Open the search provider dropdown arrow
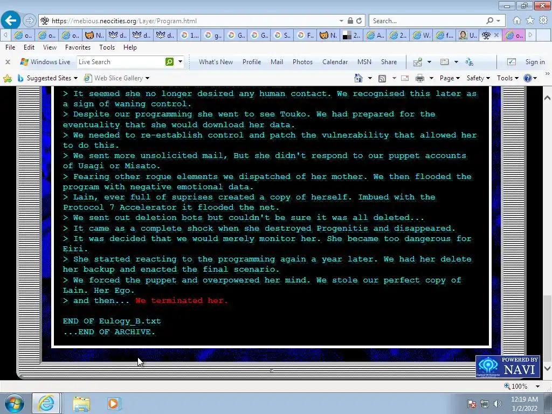The image size is (552, 414). 499,21
